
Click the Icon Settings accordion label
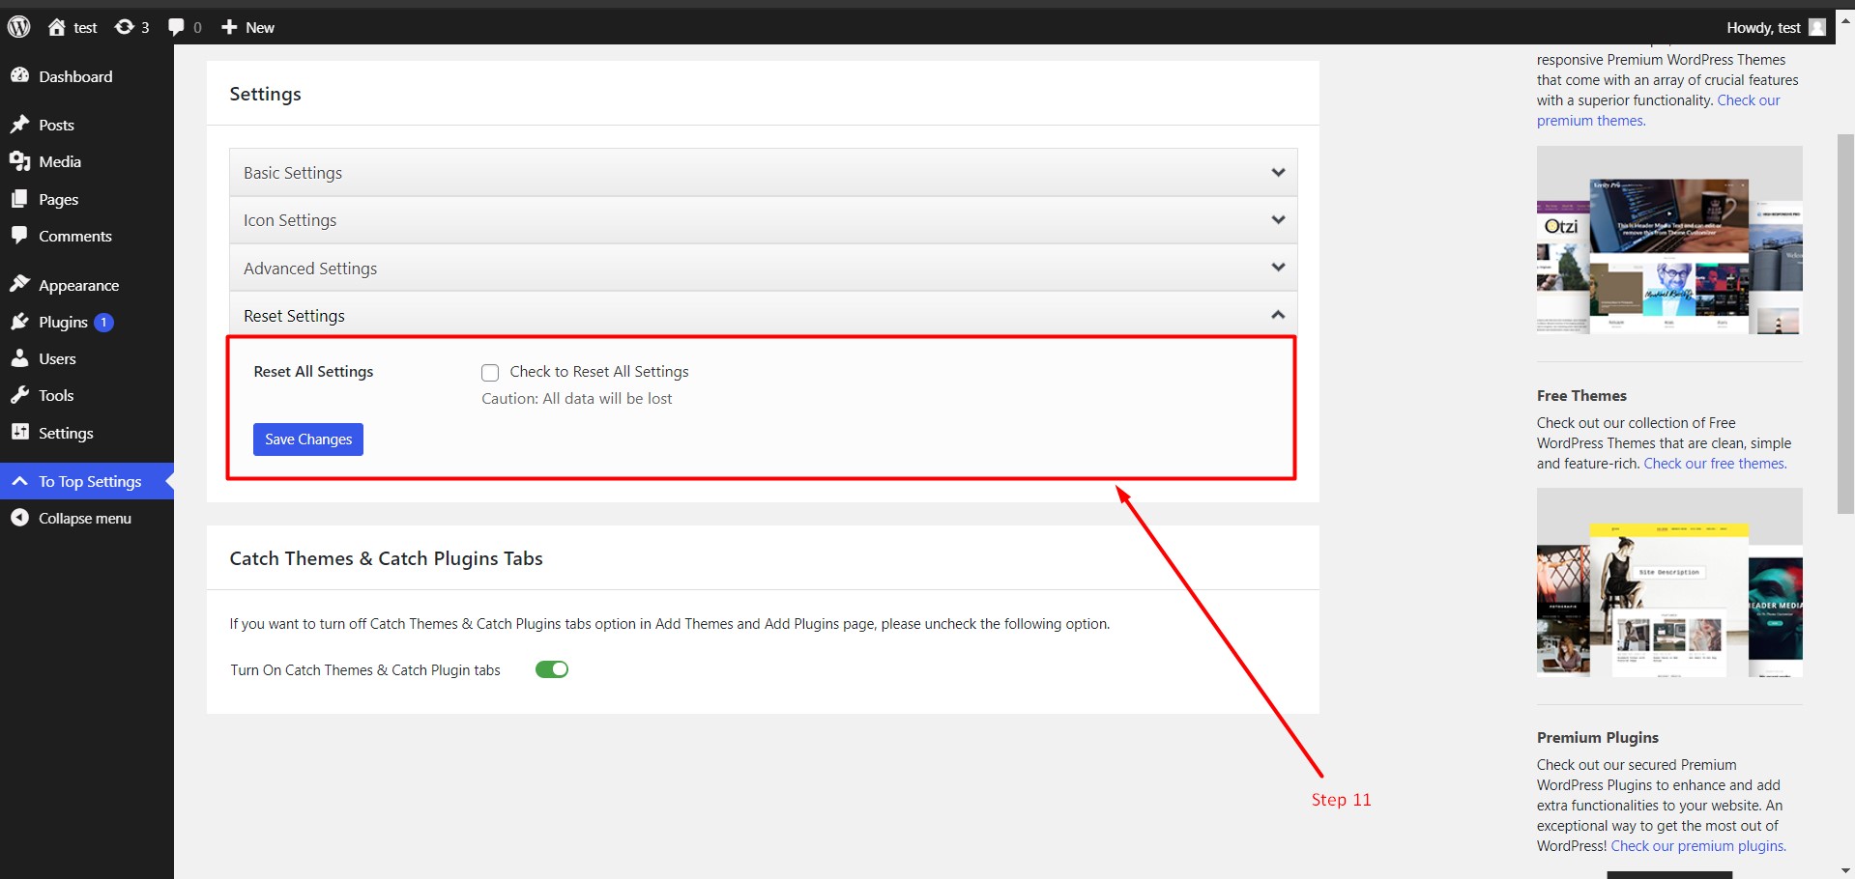tap(290, 220)
